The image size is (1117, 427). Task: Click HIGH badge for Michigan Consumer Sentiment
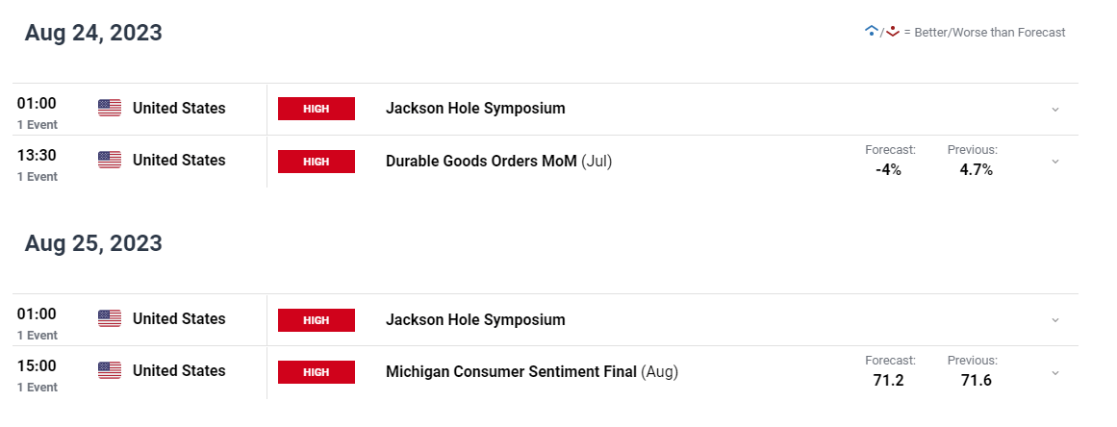[317, 372]
